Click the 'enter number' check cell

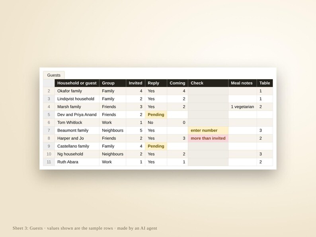(208, 130)
